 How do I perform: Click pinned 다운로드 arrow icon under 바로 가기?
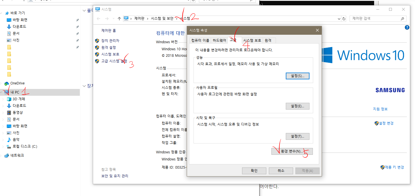[x=9, y=27]
